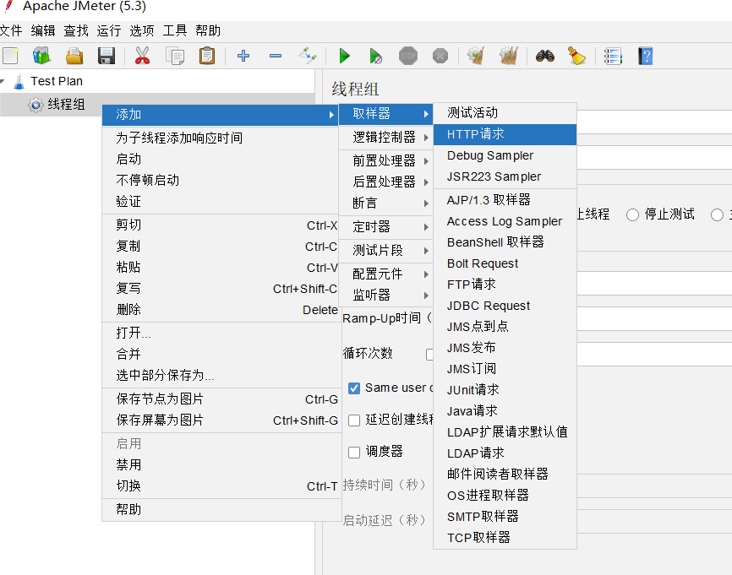732x575 pixels.
Task: Click the Reset search broom icon
Action: [577, 56]
